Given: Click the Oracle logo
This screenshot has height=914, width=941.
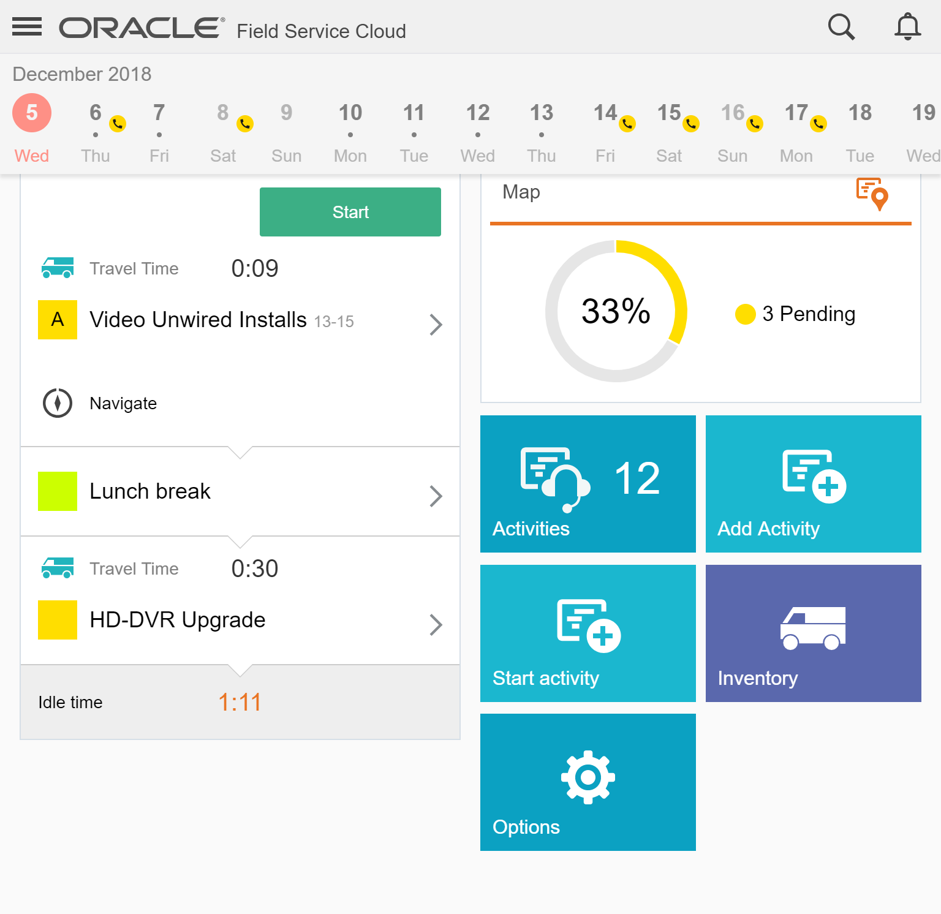Looking at the screenshot, I should pyautogui.click(x=142, y=28).
